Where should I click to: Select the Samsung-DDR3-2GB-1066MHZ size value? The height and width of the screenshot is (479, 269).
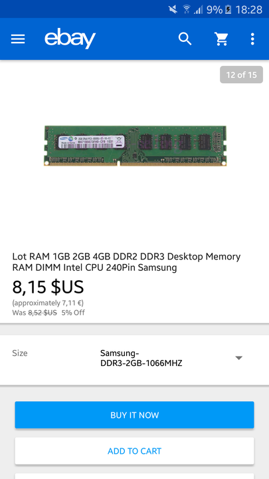tap(141, 358)
